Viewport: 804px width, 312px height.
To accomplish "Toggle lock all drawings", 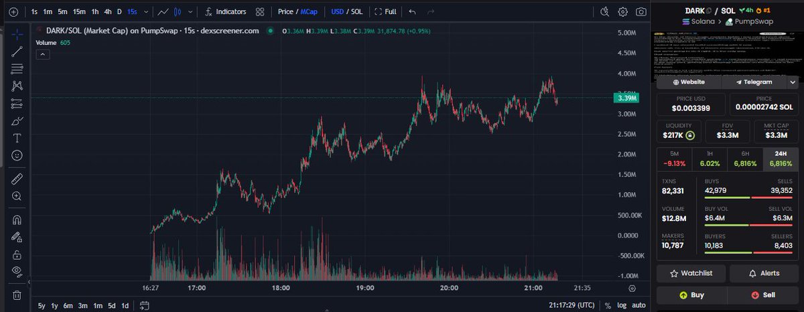I will click(x=17, y=254).
